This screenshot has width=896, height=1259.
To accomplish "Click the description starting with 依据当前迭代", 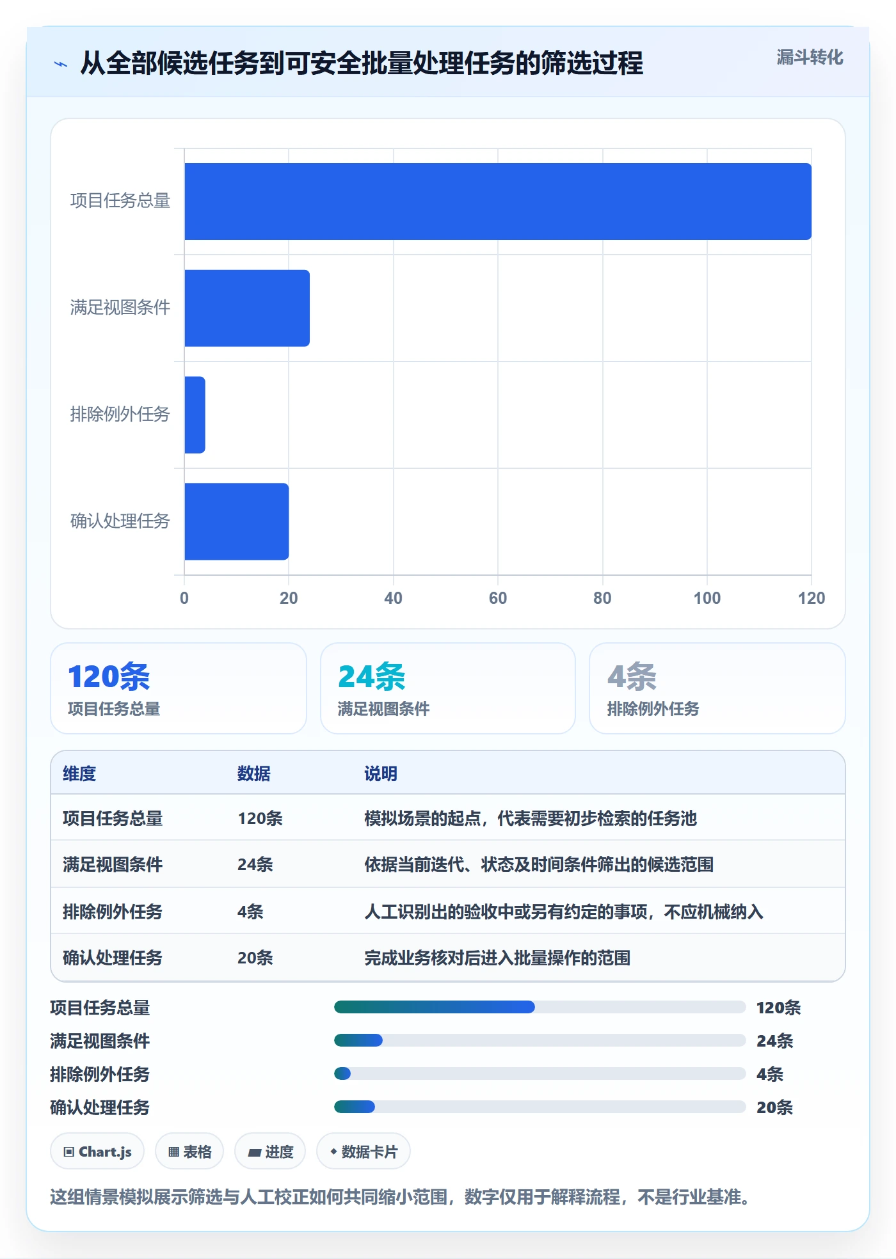I will [x=539, y=864].
